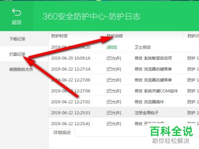Select the 修改 浏览器右键菜单 entry at 12:27:09
The width and height of the screenshot is (199, 149).
153,80
